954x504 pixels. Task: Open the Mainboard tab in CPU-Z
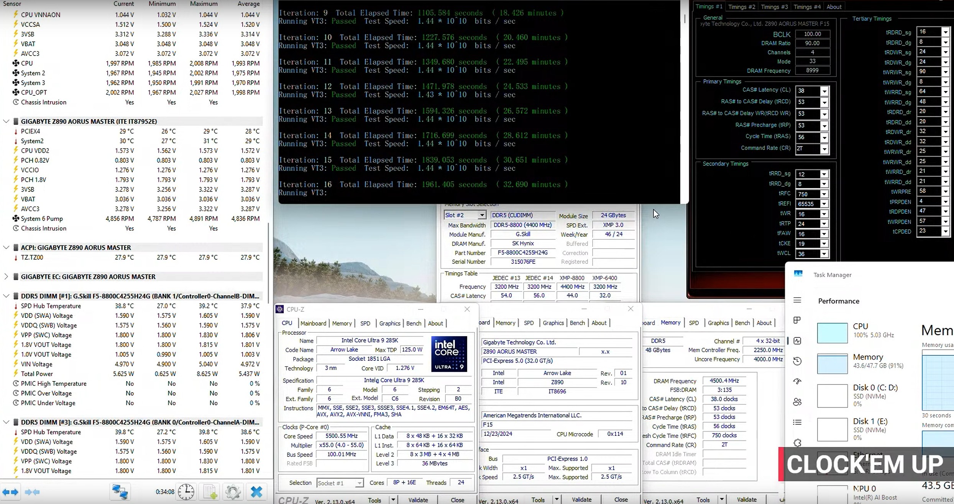313,323
